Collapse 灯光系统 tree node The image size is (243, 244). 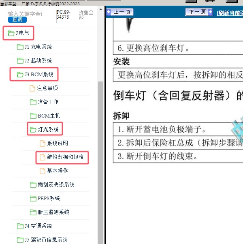[x=48, y=129]
